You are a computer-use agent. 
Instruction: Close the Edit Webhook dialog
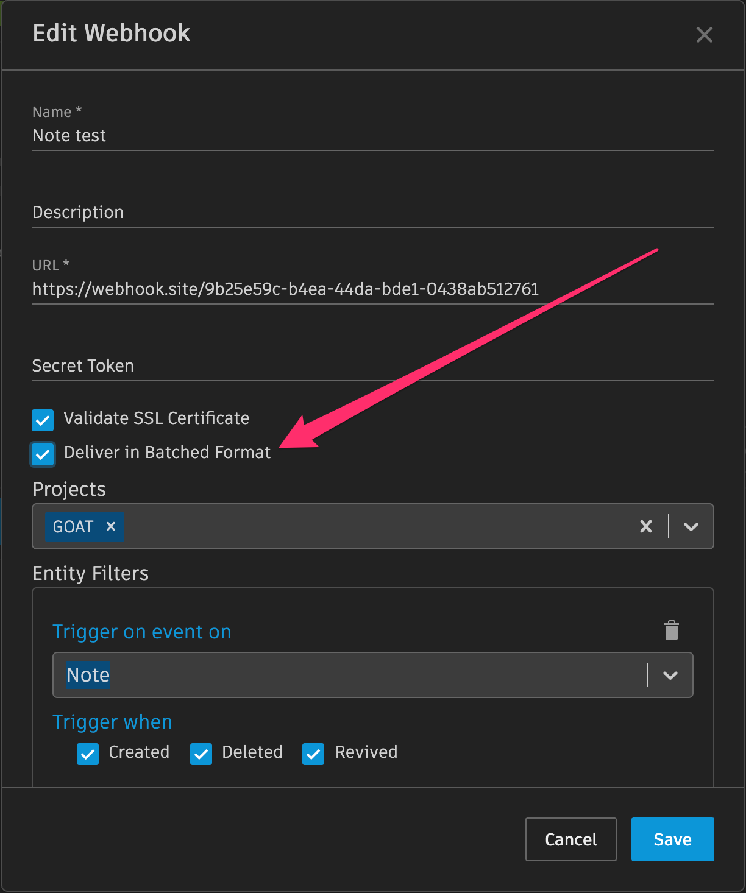click(704, 35)
